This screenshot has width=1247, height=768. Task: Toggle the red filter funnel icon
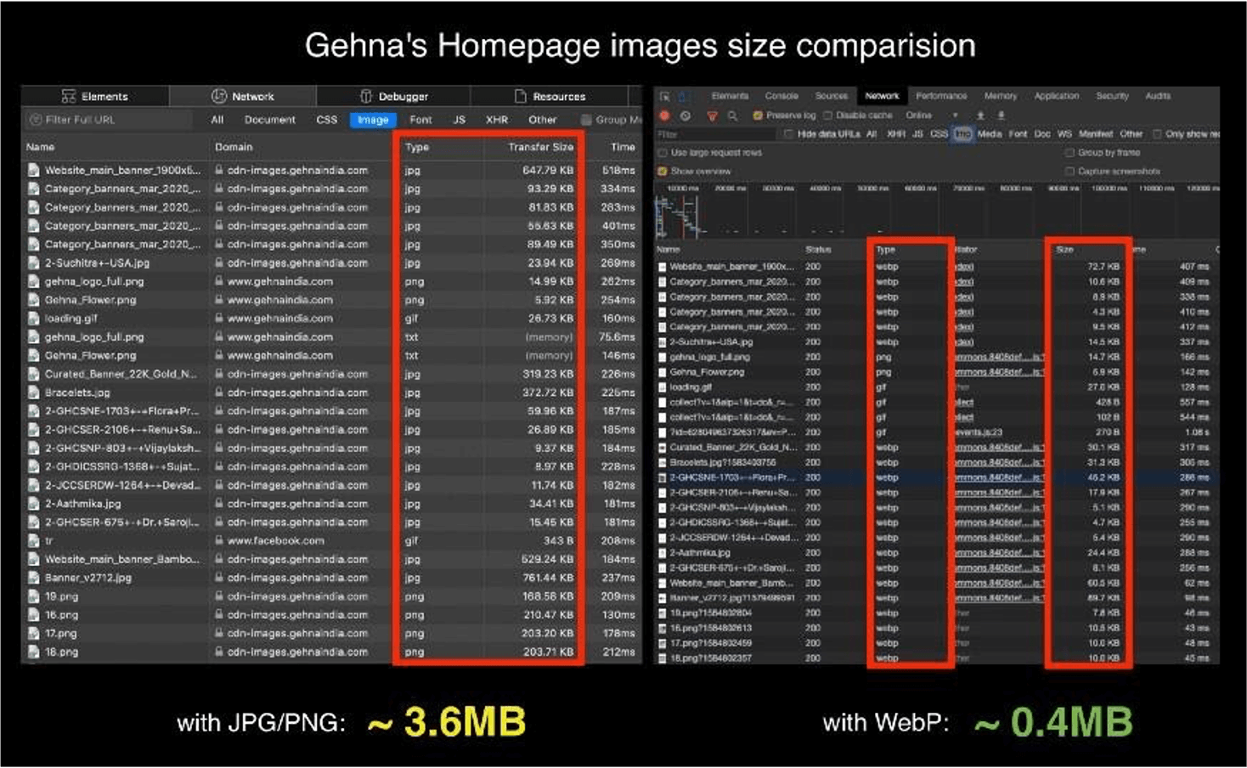pos(712,116)
